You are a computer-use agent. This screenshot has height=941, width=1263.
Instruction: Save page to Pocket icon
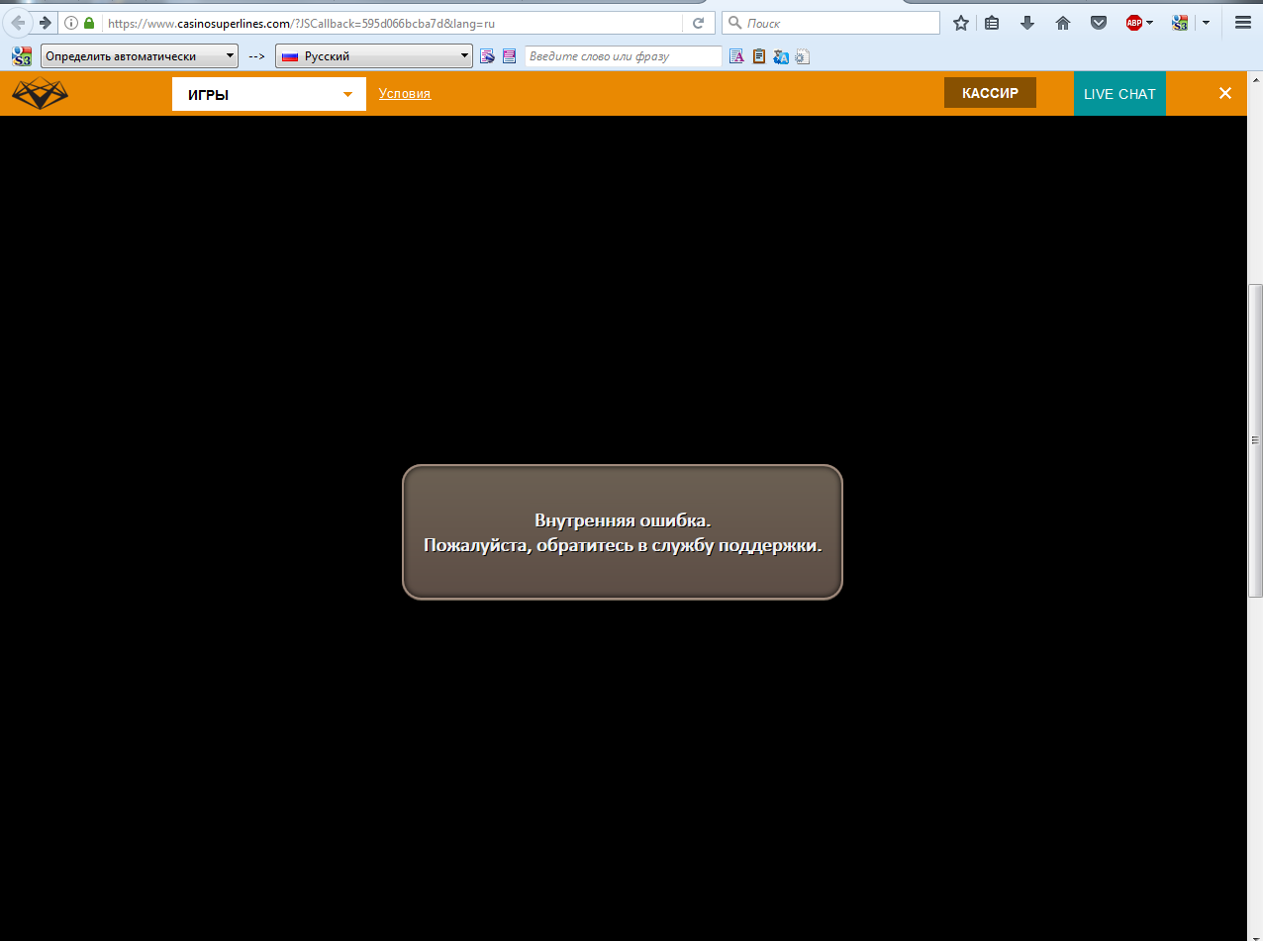(x=1099, y=23)
